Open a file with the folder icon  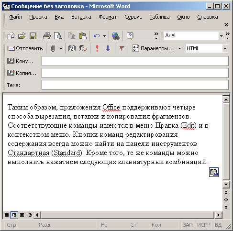(x=22, y=36)
